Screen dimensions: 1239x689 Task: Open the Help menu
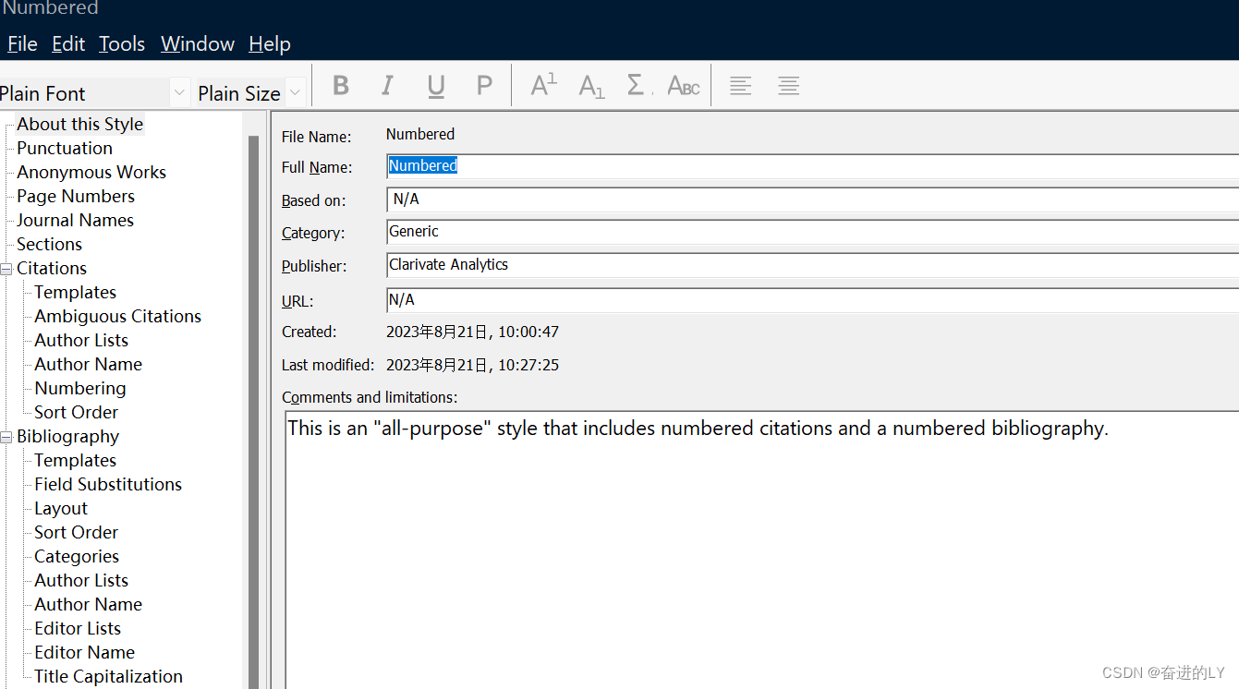tap(270, 43)
